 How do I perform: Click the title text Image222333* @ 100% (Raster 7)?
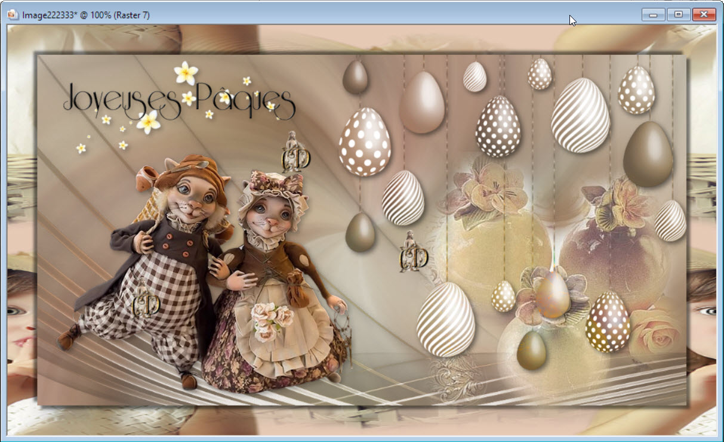click(86, 16)
